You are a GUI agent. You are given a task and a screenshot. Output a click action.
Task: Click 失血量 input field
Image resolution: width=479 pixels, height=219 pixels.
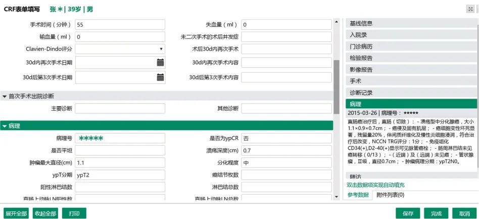click(286, 25)
